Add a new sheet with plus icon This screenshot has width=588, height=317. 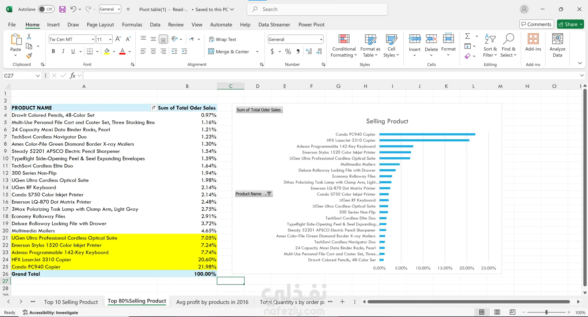pyautogui.click(x=342, y=302)
